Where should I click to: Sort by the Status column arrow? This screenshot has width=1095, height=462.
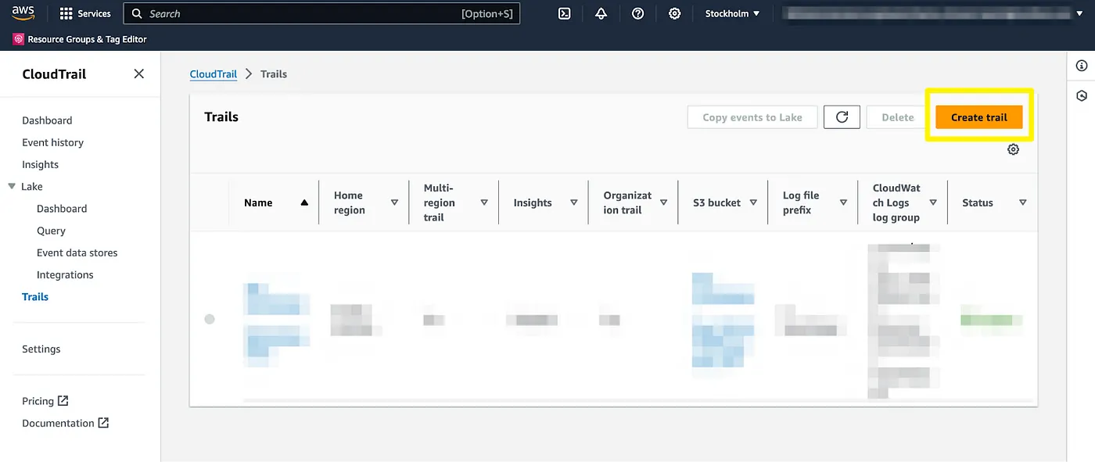[1022, 202]
